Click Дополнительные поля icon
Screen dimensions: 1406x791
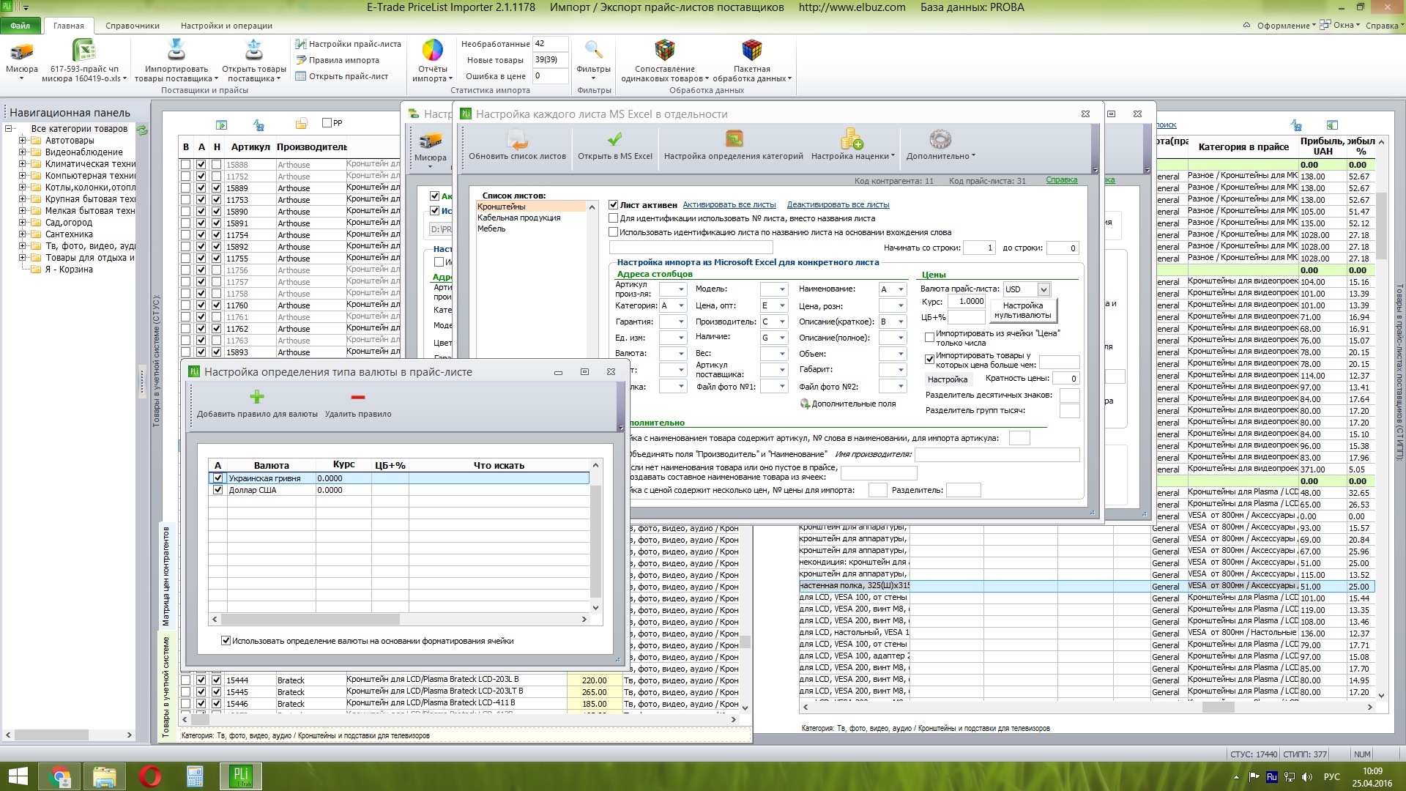pyautogui.click(x=805, y=404)
